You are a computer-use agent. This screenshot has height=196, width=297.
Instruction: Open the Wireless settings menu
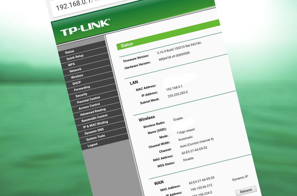77,76
